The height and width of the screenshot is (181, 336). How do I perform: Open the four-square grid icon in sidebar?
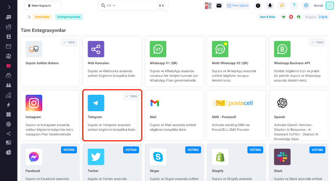coord(9,114)
